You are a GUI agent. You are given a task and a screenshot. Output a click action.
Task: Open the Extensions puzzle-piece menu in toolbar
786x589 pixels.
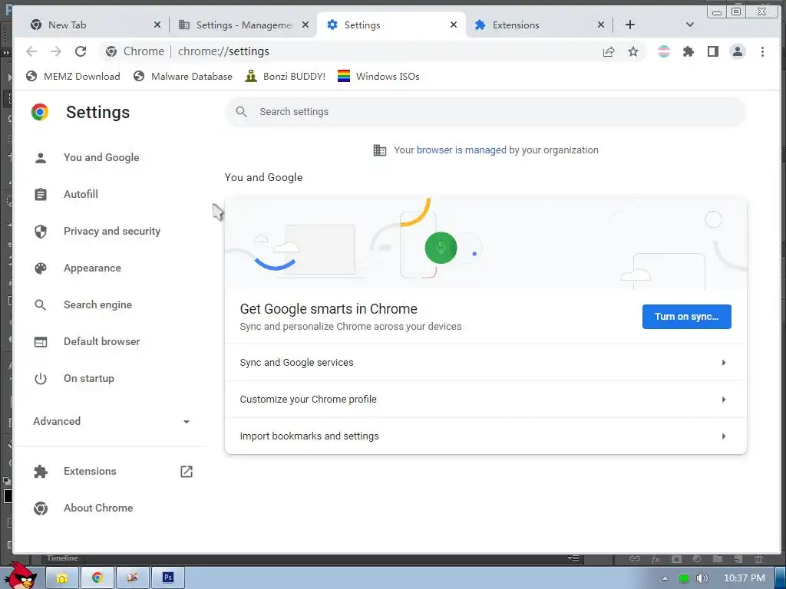[689, 51]
